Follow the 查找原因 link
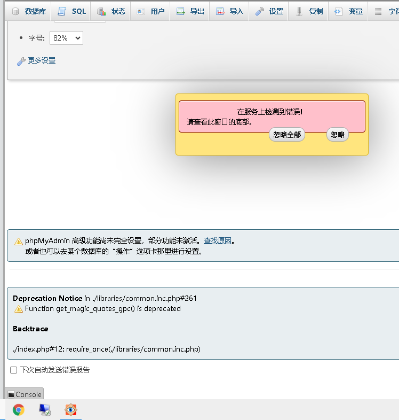399x420 pixels. point(218,240)
